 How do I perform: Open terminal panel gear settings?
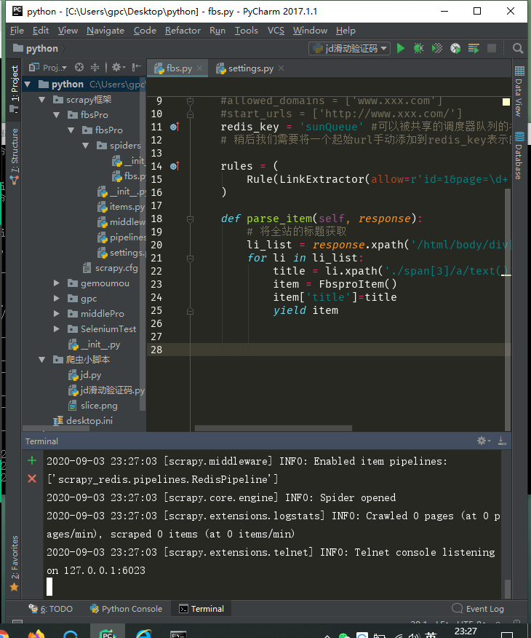[x=484, y=441]
